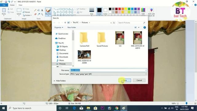Select OneDrive in navigation pane
Viewport: 197px width, 111px height.
pos(60,38)
